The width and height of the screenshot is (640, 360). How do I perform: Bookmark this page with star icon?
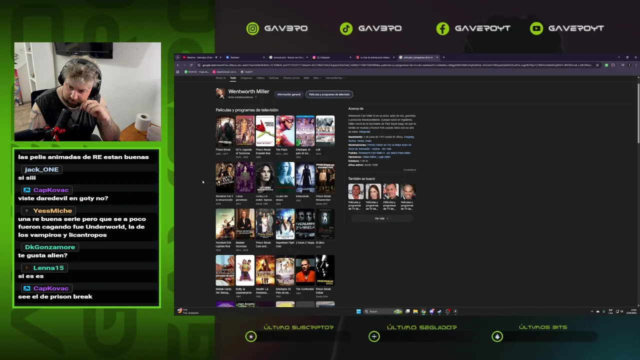pyautogui.click(x=596, y=65)
